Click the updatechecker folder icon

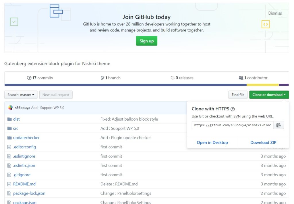[x=9, y=138]
